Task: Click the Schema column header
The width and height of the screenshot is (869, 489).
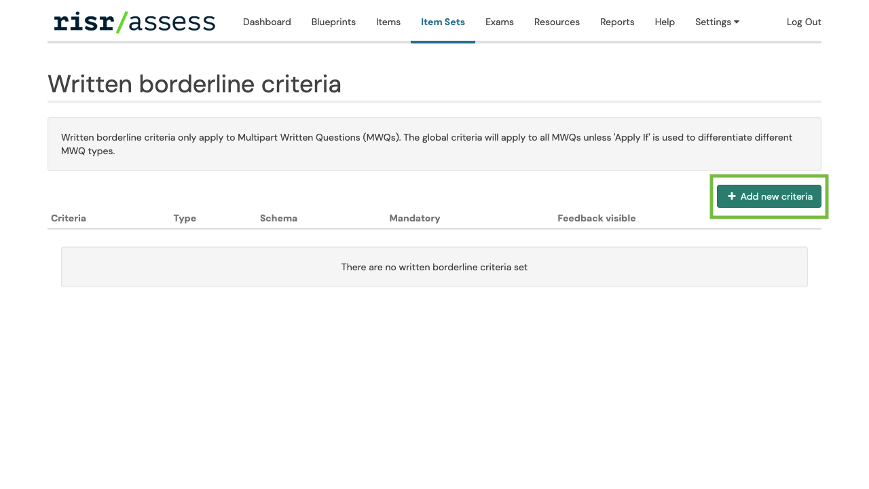Action: tap(278, 218)
